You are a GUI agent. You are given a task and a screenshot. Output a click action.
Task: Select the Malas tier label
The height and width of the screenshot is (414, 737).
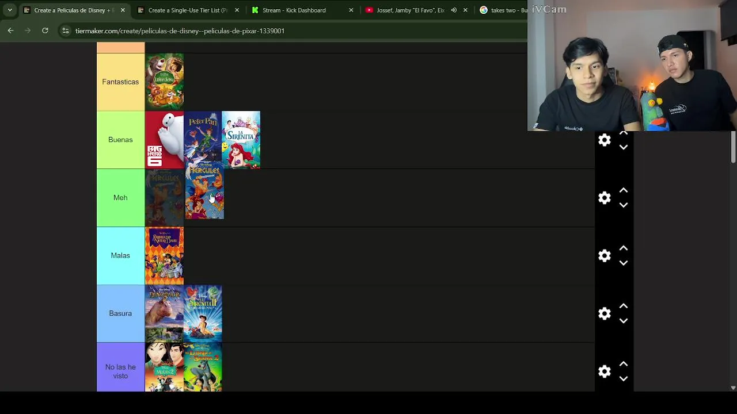click(x=120, y=255)
